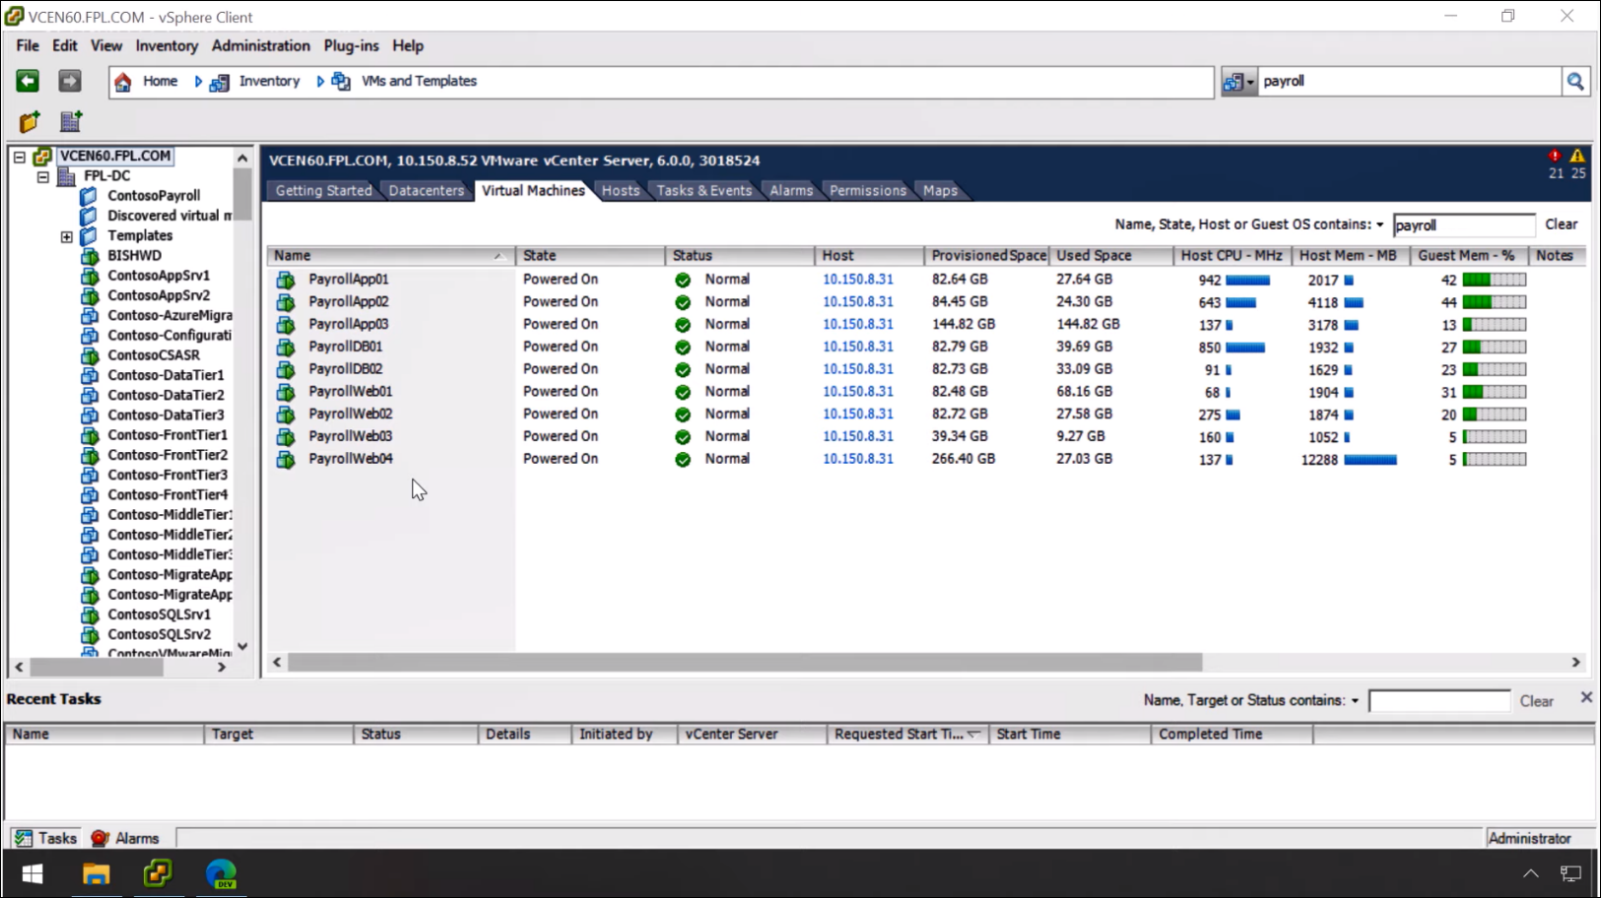Select the ContosoSQLSrv1 tree item
This screenshot has height=898, width=1601.
pos(159,614)
